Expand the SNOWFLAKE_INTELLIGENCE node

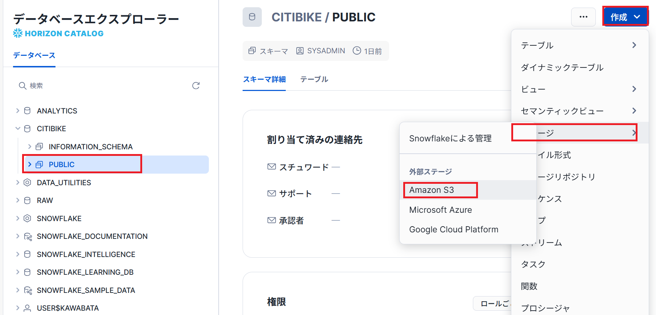coord(17,254)
